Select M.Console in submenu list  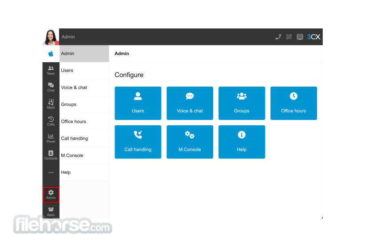84,155
